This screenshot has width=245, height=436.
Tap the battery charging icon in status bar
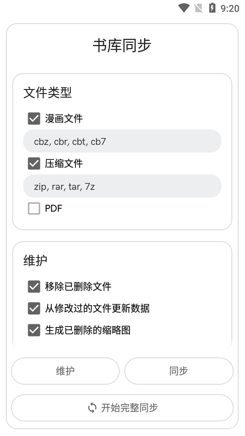(x=212, y=8)
